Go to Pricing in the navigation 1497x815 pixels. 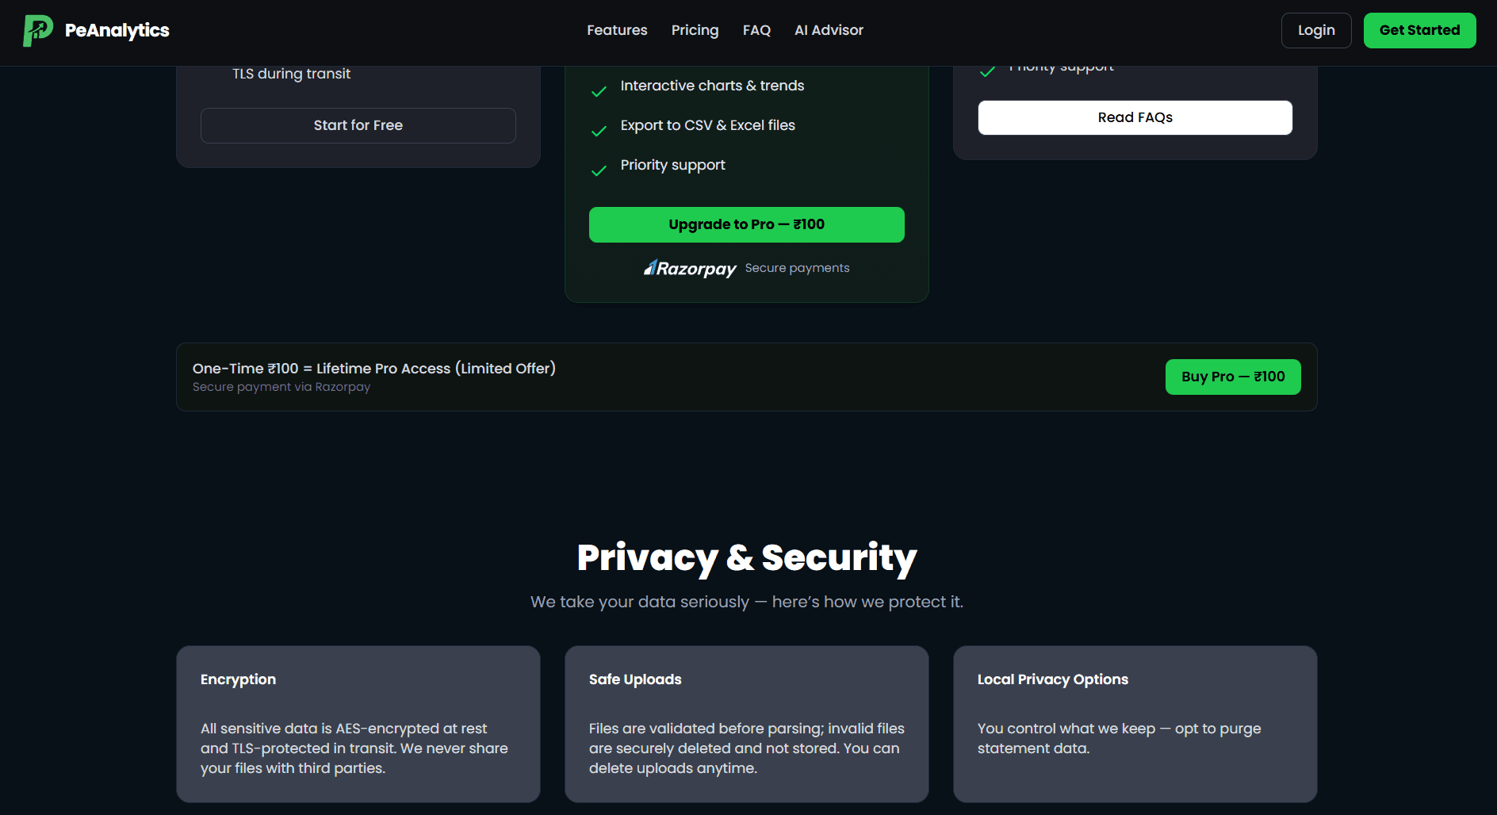(695, 30)
